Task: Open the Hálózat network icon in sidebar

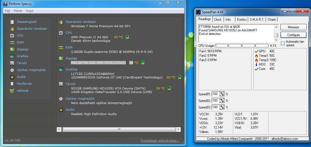Action: click(x=12, y=91)
